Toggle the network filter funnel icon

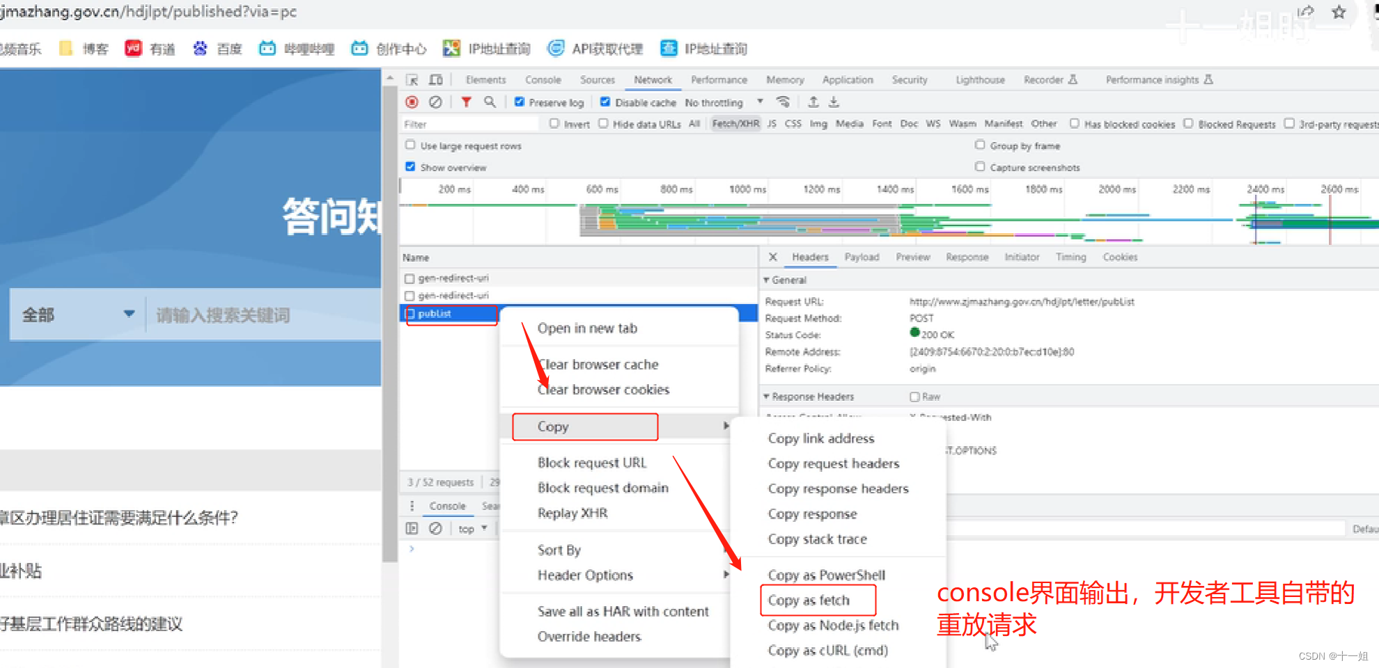point(467,102)
